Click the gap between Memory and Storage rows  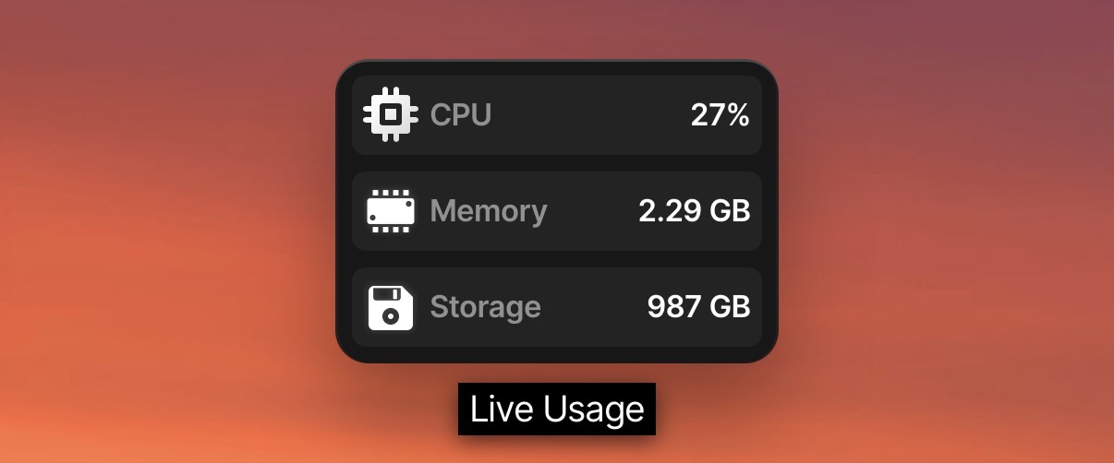(557, 259)
